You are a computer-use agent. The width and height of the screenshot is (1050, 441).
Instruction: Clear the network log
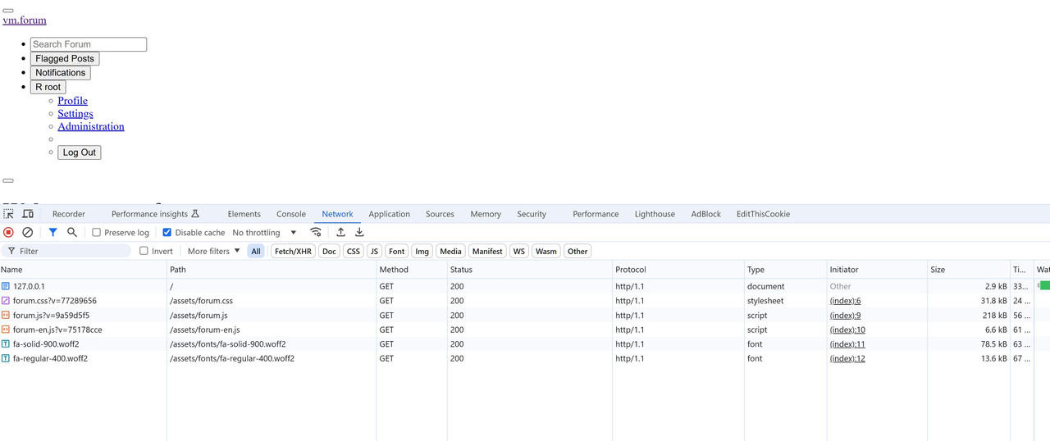(28, 233)
